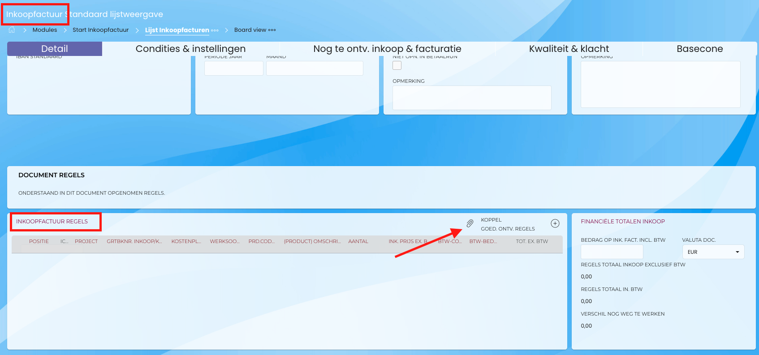Click the large Opmerking textarea on right

660,84
